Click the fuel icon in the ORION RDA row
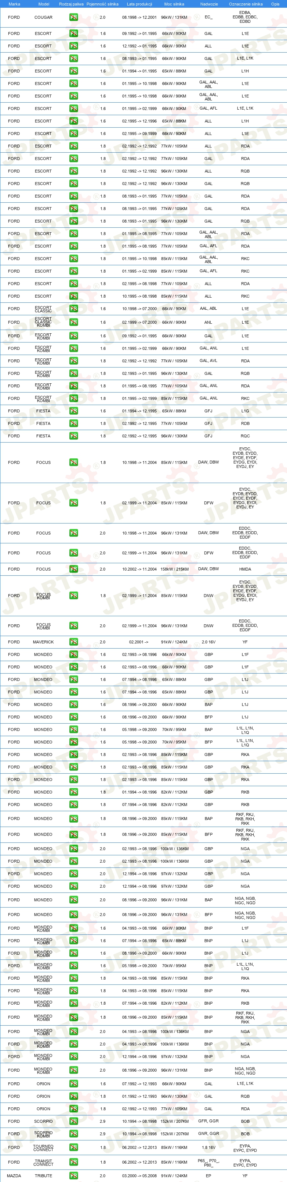 coord(73,1108)
